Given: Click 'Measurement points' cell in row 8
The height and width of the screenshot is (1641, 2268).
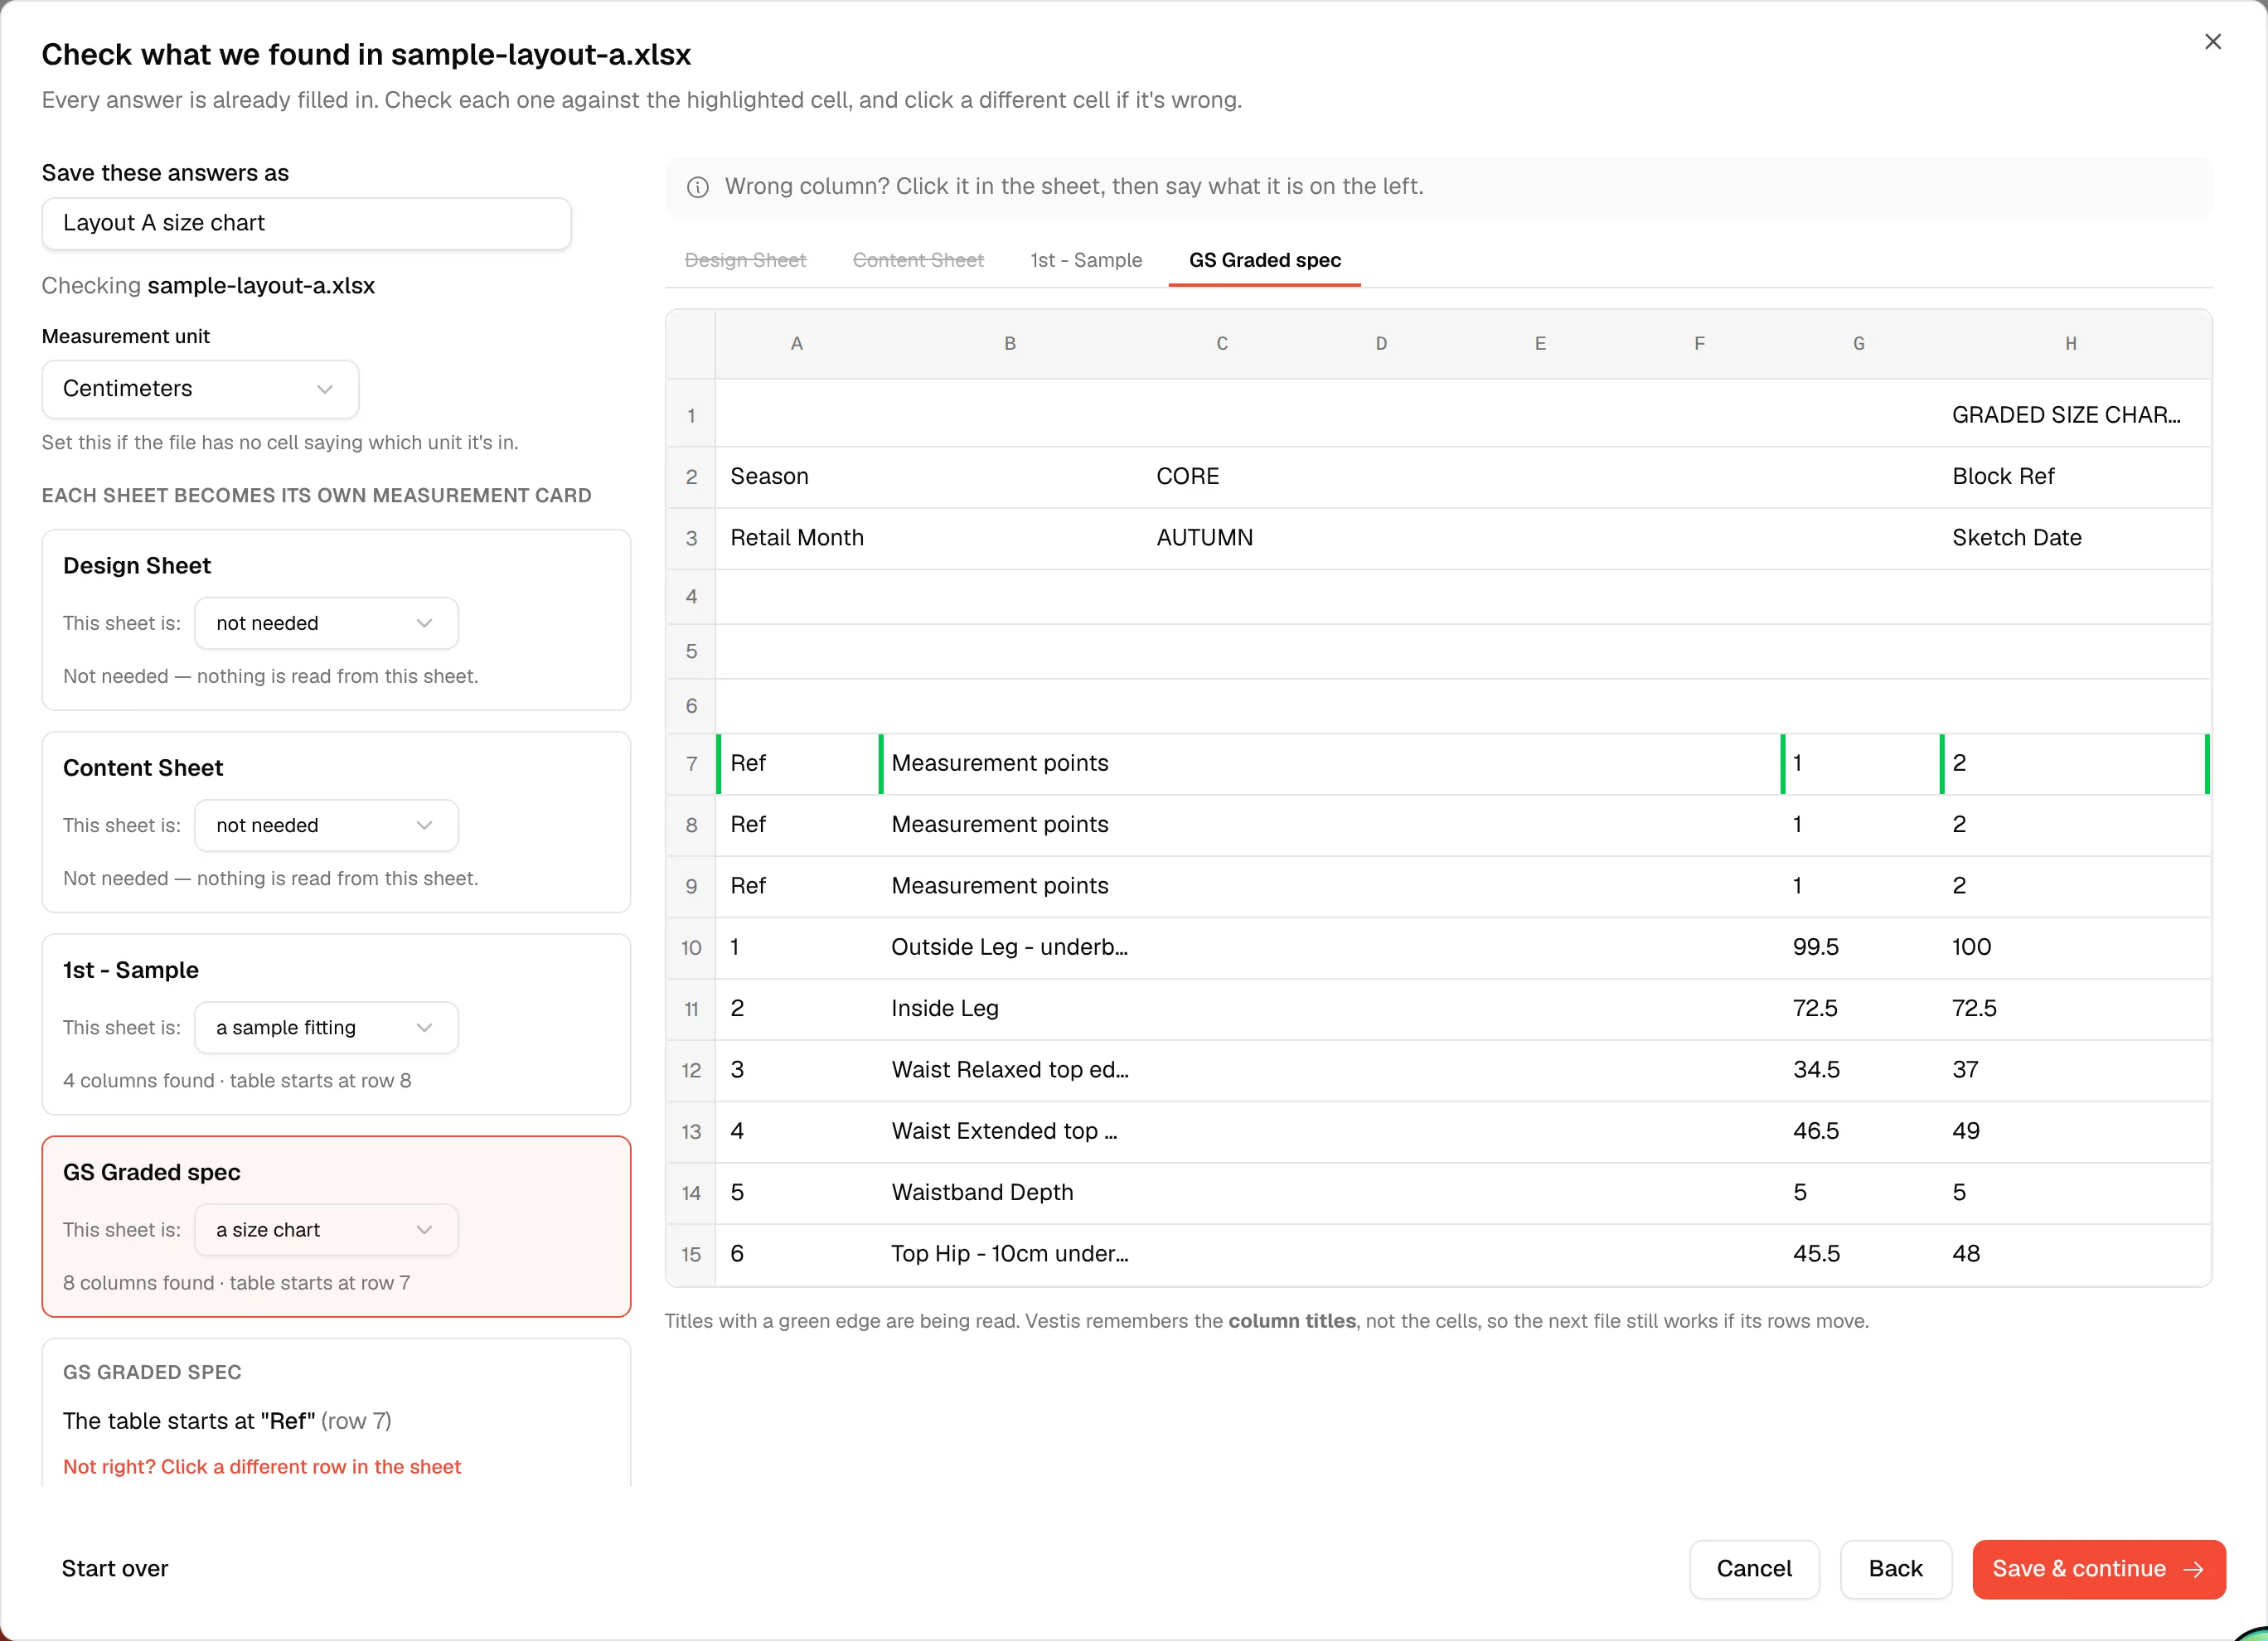Looking at the screenshot, I should (1011, 824).
